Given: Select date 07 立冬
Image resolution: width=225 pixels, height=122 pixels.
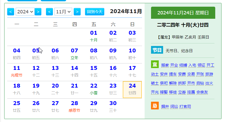Looking at the screenshot, I should pyautogui.click(x=74, y=54).
